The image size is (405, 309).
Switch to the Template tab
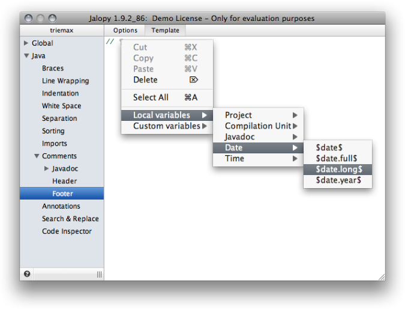coord(166,31)
